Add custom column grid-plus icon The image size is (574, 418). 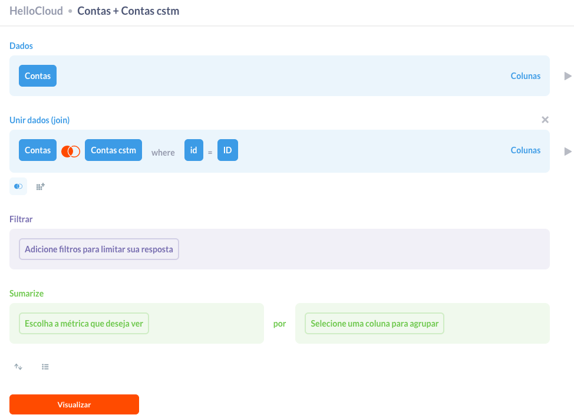click(x=40, y=186)
